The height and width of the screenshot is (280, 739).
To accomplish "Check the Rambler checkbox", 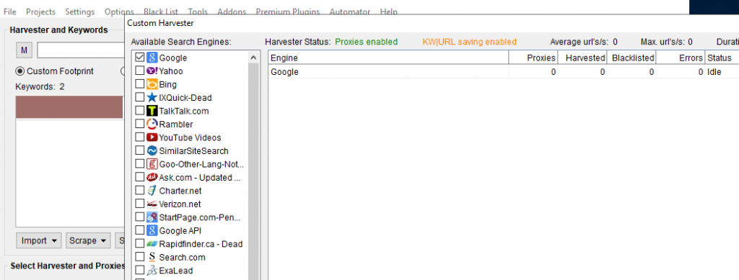I will pyautogui.click(x=139, y=125).
